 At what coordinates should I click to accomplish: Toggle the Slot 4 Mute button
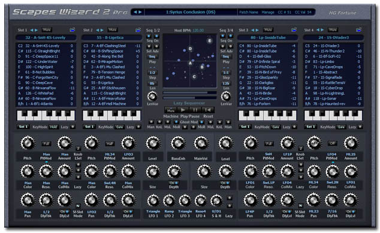click(x=333, y=30)
